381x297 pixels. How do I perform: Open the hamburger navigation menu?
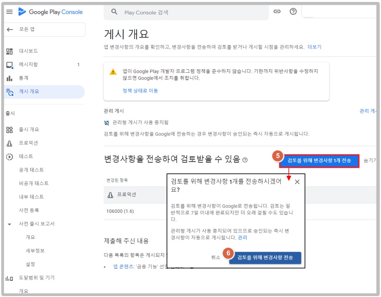(10, 12)
